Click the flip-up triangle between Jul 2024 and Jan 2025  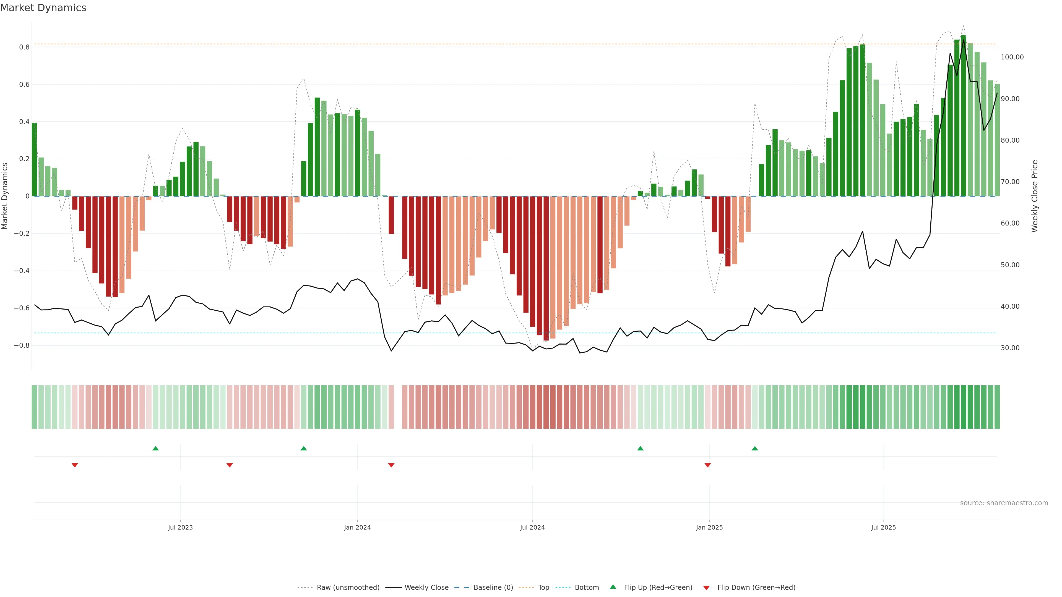point(640,448)
